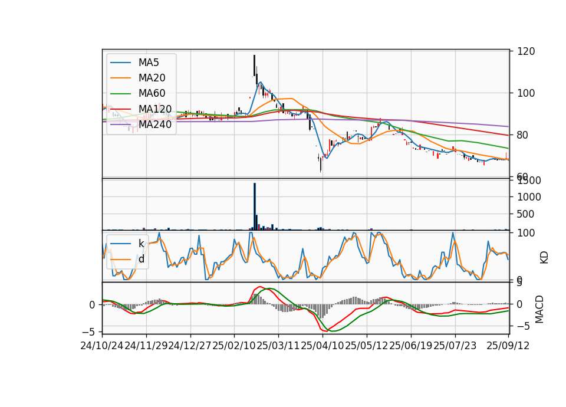Click the 1000 volume axis label
Viewport: 566px width, 407px height.
point(529,197)
